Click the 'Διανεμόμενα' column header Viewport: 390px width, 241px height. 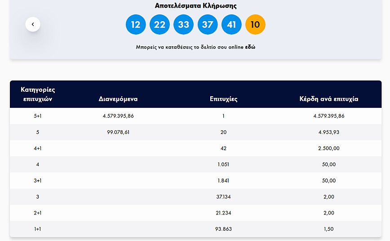[x=118, y=99]
